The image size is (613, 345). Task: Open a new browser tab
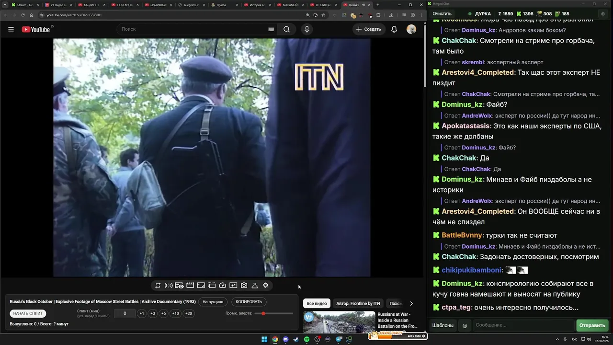point(378,5)
